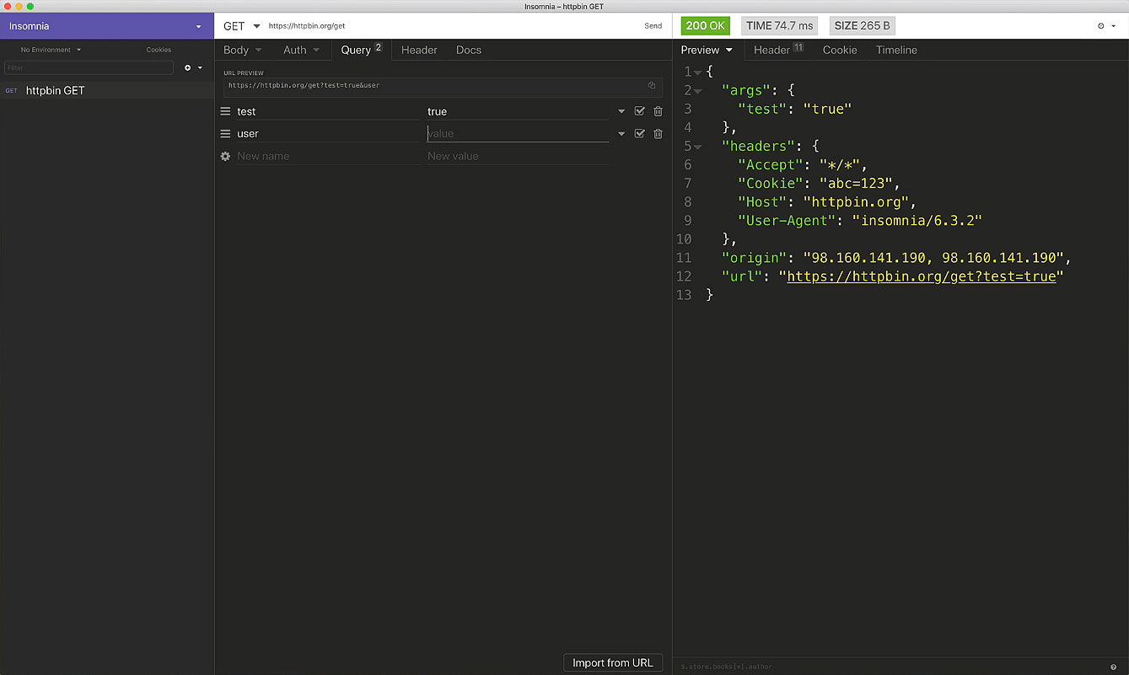Screen dimensions: 1129x675
Task: Click the plus icon to create a request
Action: 188,67
